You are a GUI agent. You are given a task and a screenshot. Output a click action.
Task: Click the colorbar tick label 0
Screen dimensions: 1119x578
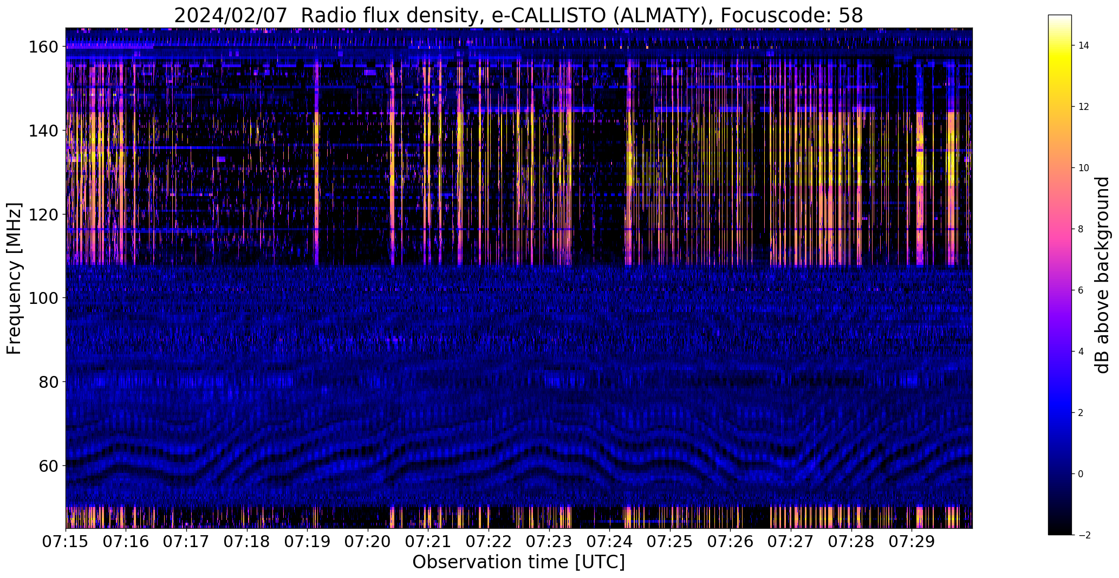tap(1081, 474)
